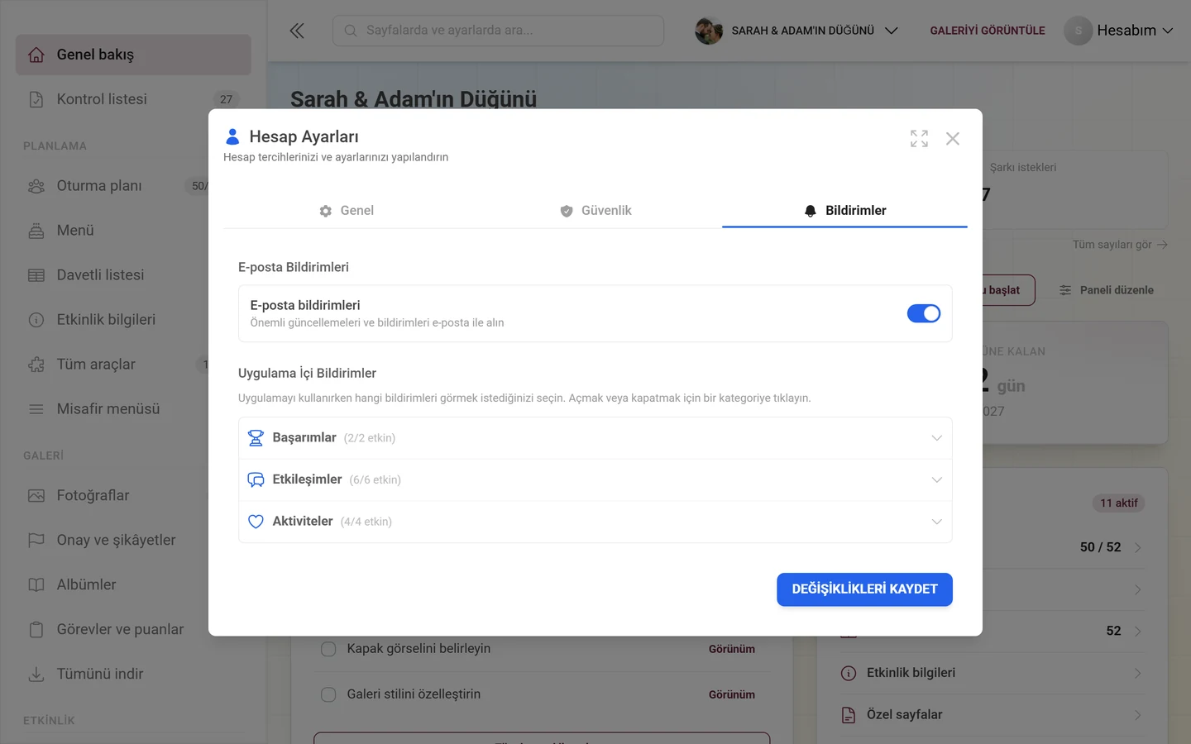Switch to the Güvenlik tab
The image size is (1191, 744).
coord(595,211)
